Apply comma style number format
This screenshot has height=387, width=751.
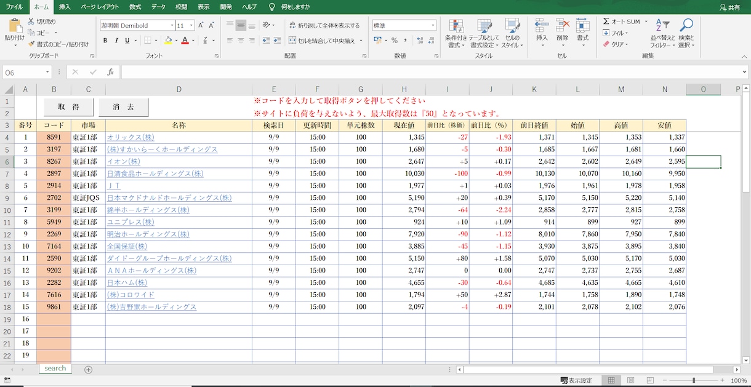[x=406, y=41]
